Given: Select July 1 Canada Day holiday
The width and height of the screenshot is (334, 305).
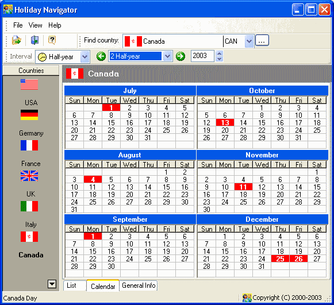Looking at the screenshot, I should 111,107.
